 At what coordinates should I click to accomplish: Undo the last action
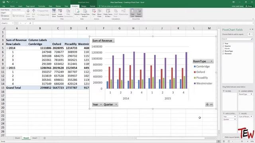8,2
